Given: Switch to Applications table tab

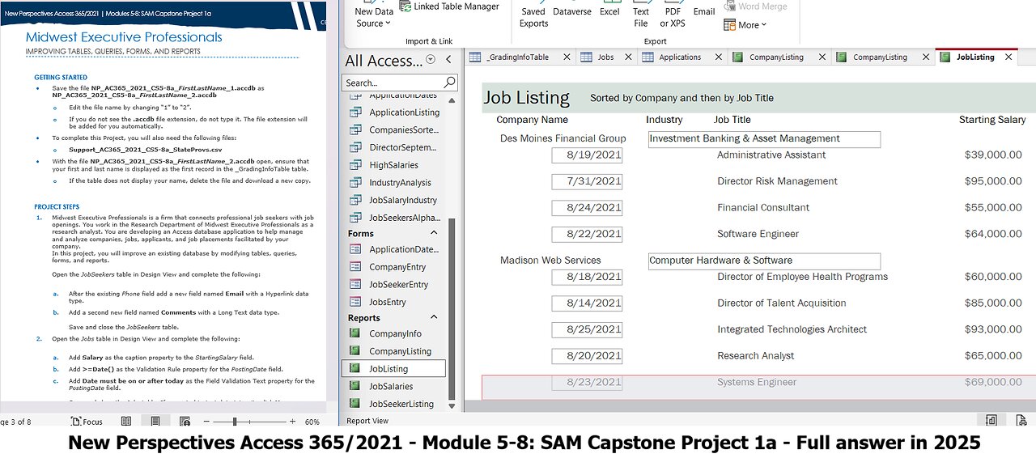Looking at the screenshot, I should tap(680, 57).
